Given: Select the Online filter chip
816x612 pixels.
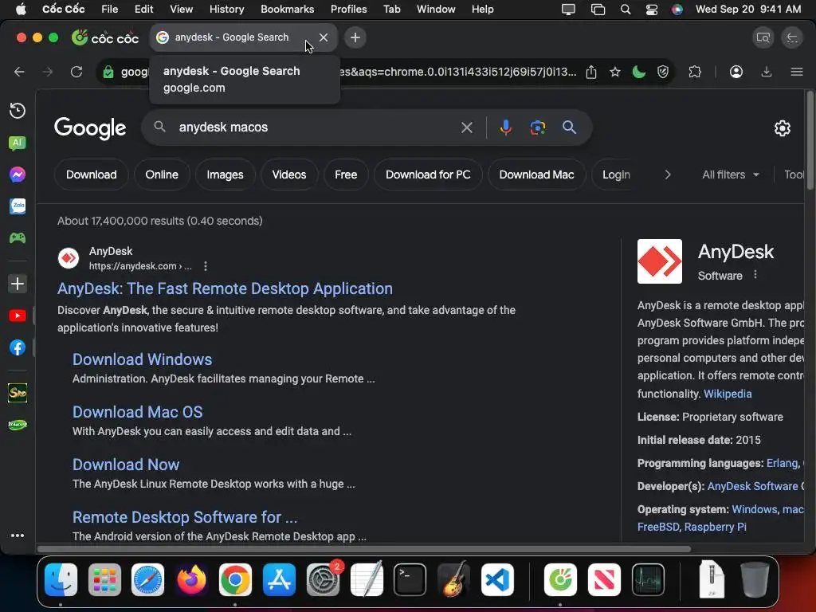Looking at the screenshot, I should [x=162, y=175].
